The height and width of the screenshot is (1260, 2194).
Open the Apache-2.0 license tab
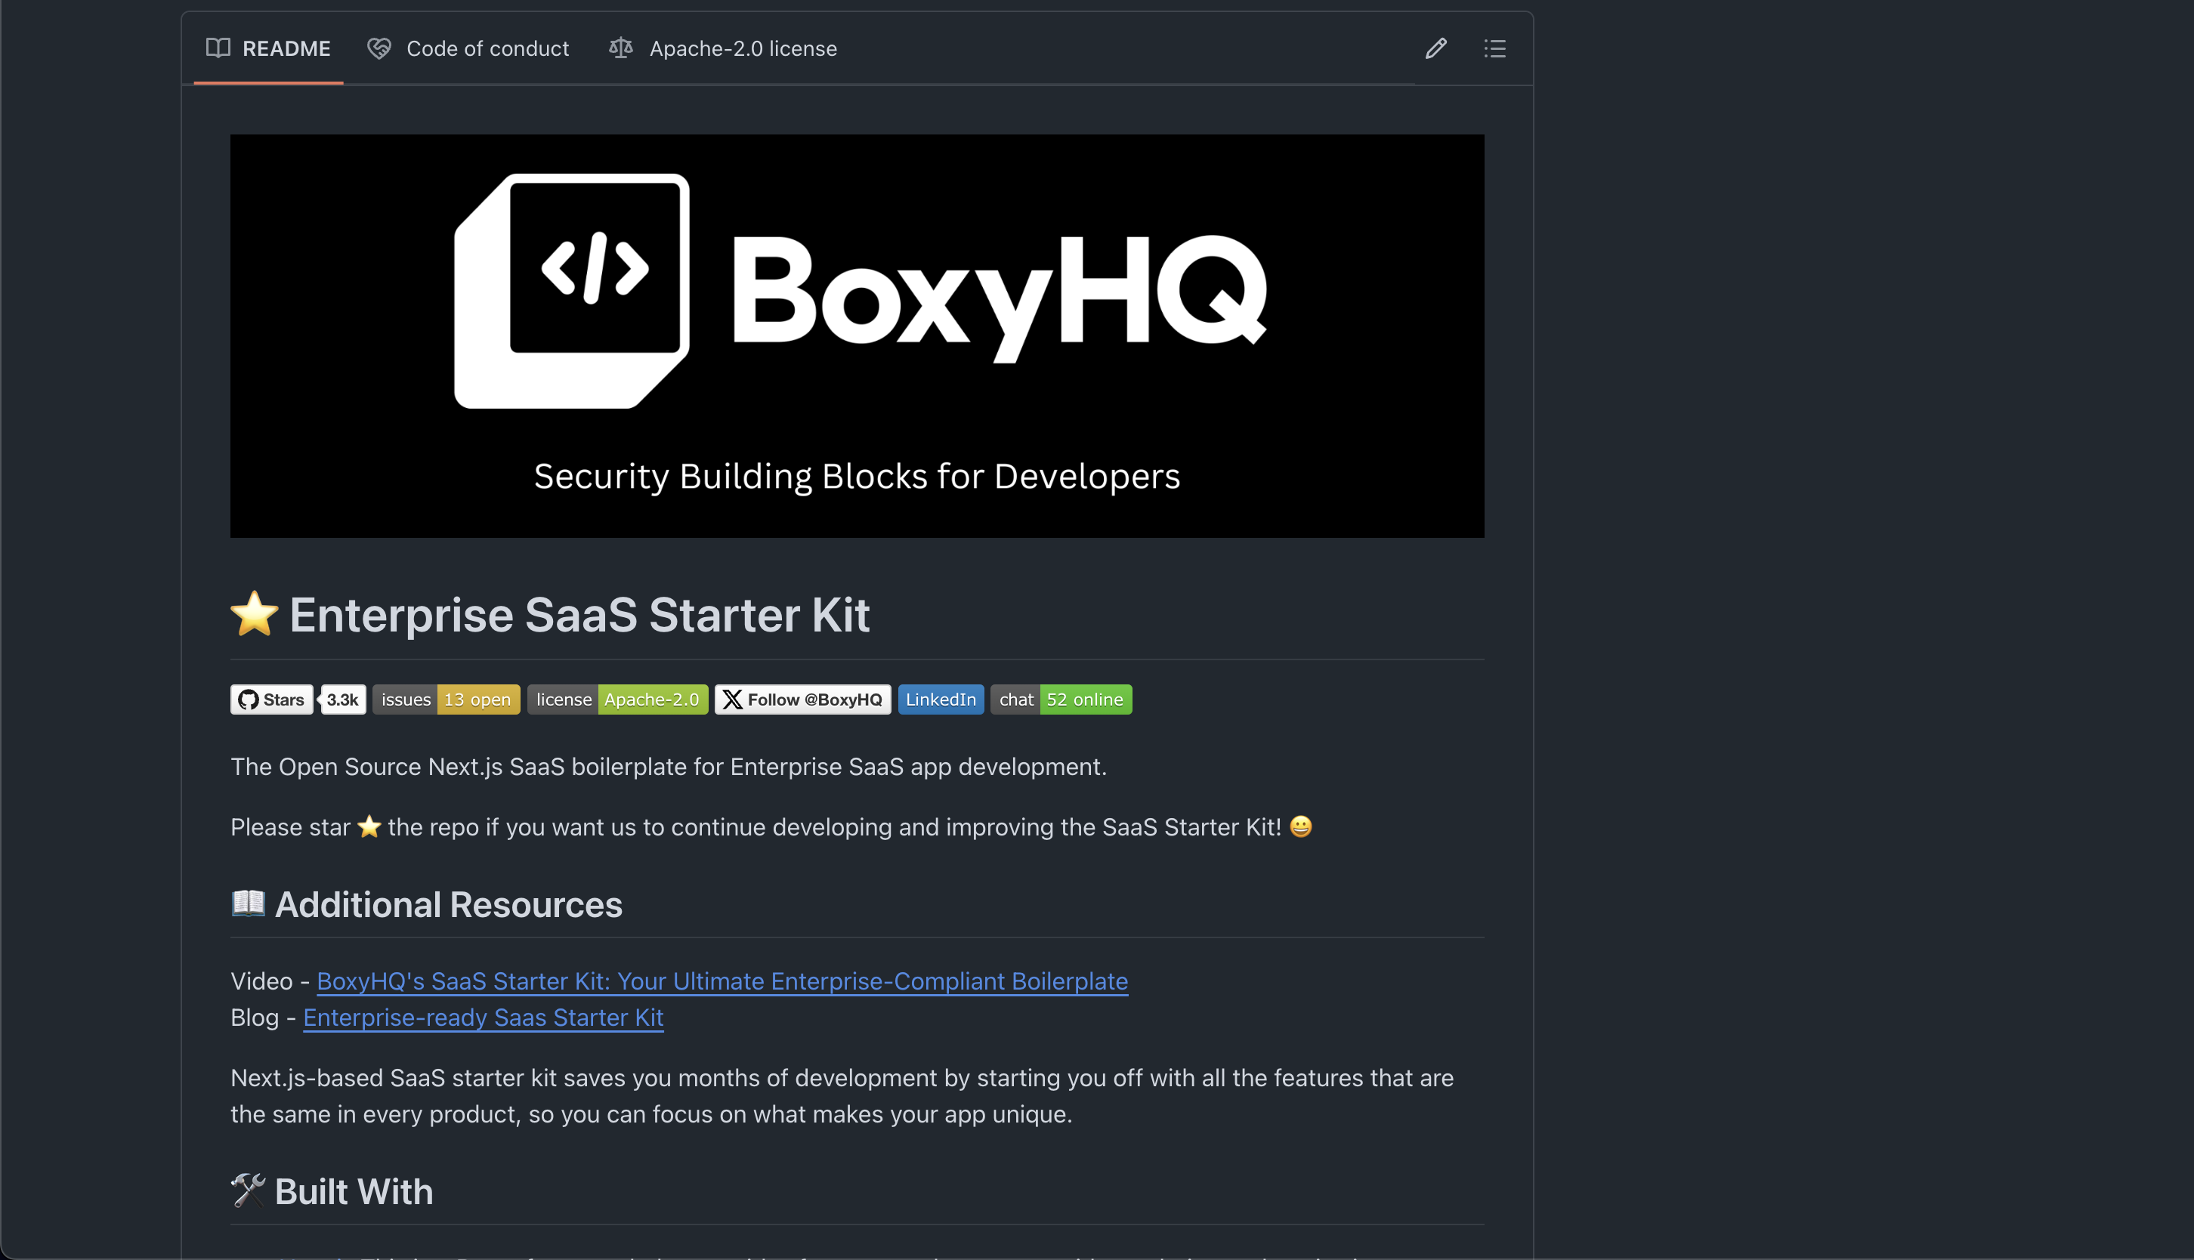point(724,48)
